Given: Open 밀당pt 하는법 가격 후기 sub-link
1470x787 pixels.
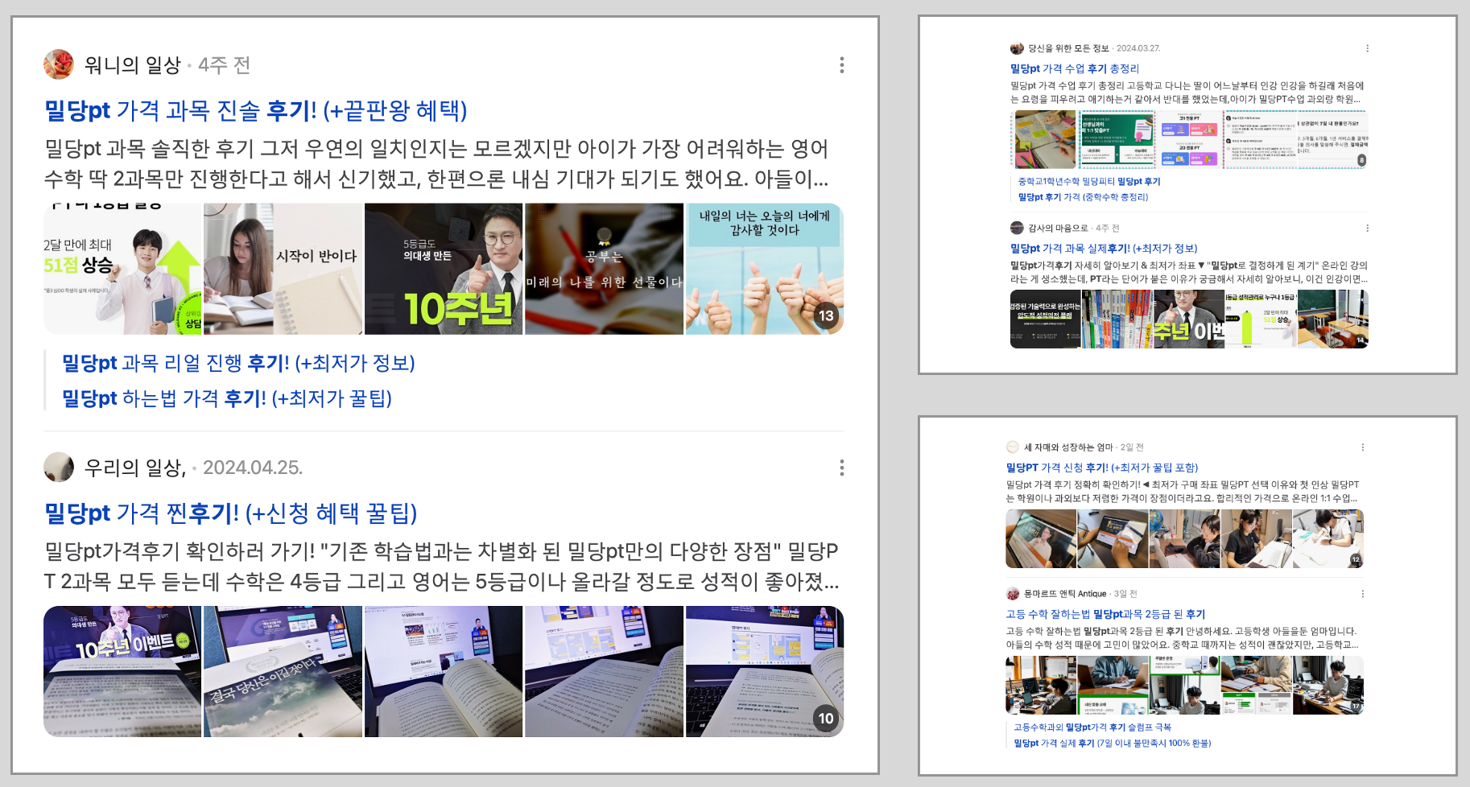Looking at the screenshot, I should click(227, 398).
